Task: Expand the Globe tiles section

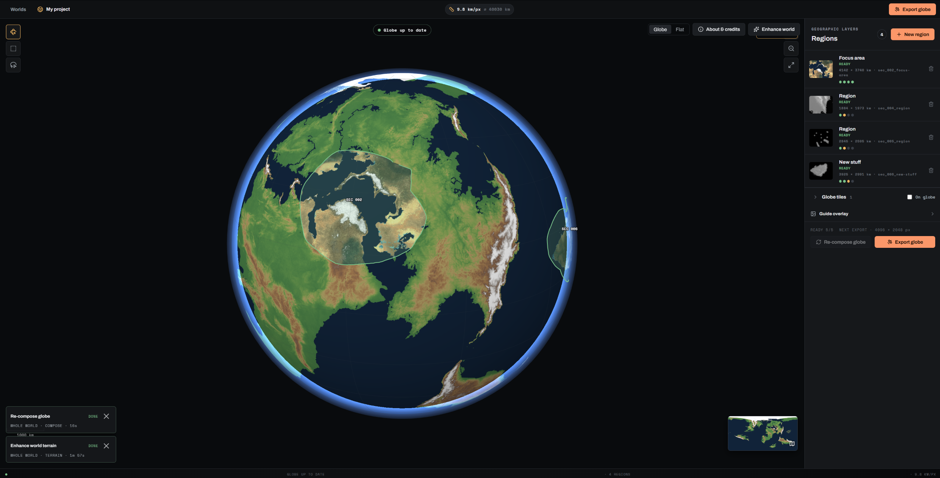Action: pos(815,197)
